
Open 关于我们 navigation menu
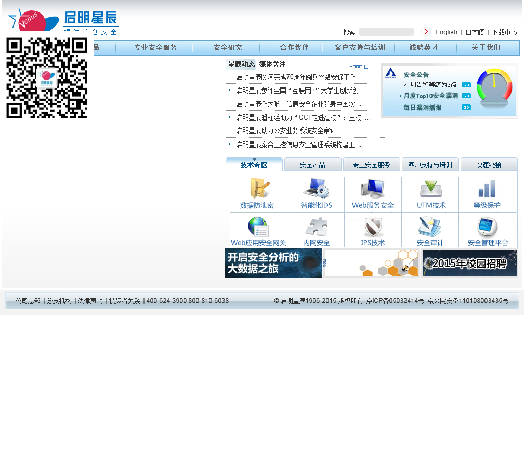point(486,47)
